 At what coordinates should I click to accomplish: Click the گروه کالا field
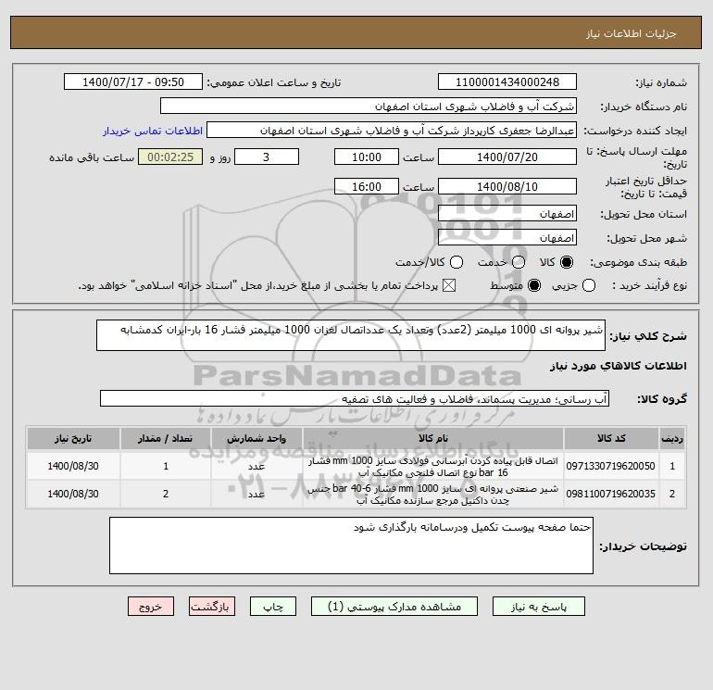355,398
